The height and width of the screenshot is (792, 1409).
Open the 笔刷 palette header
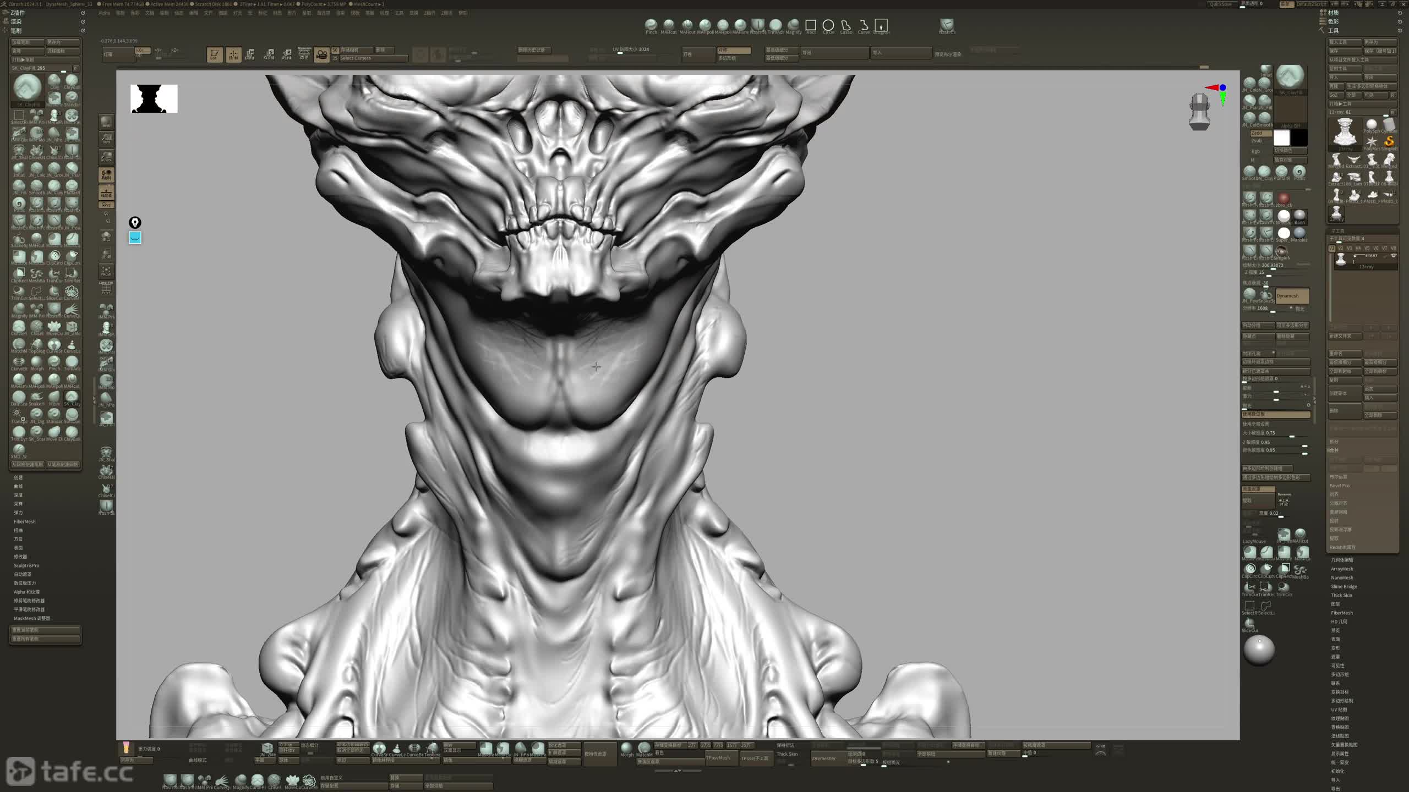pyautogui.click(x=16, y=30)
